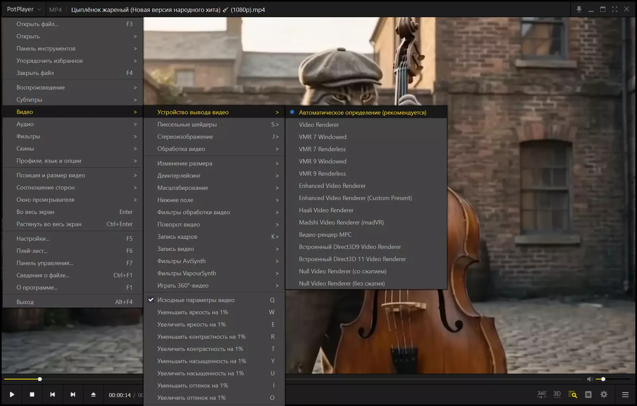Screen dimensions: 637x406
Task: Click the eject/open file icon
Action: point(94,394)
